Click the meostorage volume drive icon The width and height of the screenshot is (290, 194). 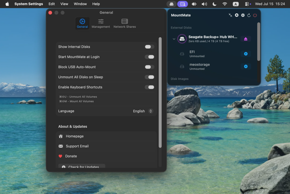click(182, 66)
